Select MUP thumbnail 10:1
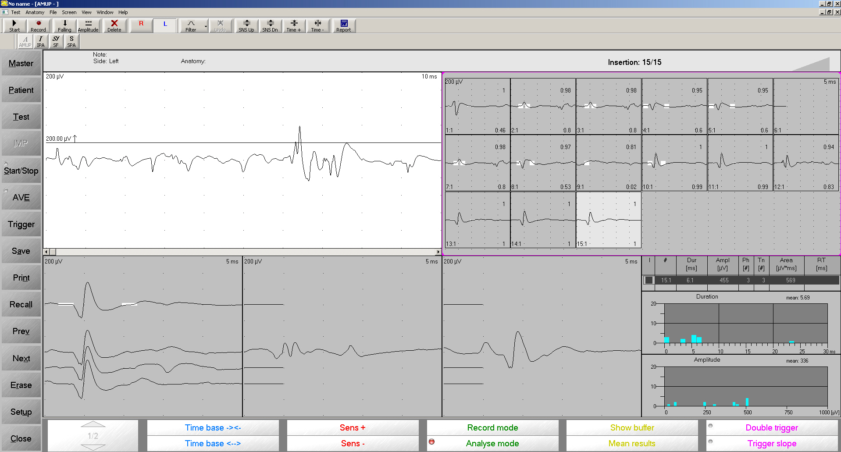This screenshot has height=452, width=841. point(674,163)
